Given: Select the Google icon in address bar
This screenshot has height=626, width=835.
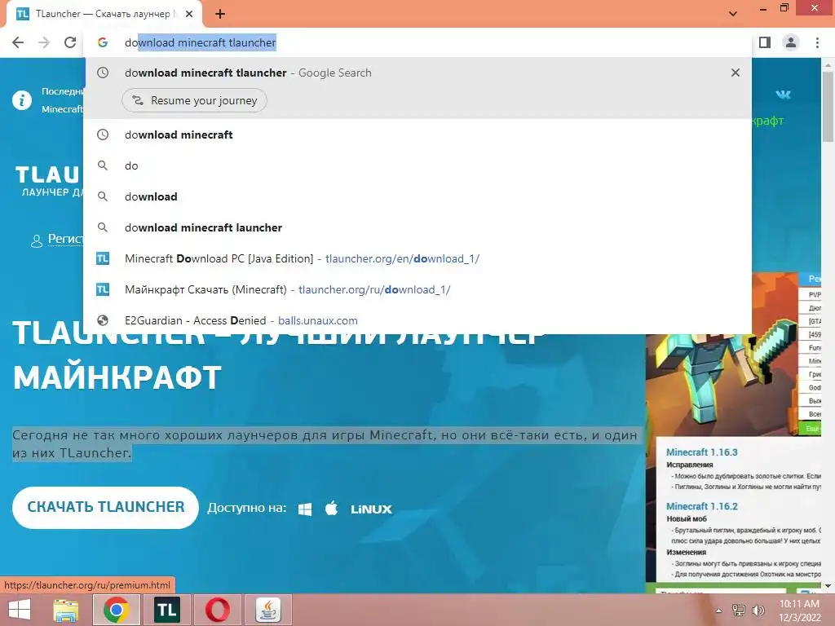Looking at the screenshot, I should (103, 42).
